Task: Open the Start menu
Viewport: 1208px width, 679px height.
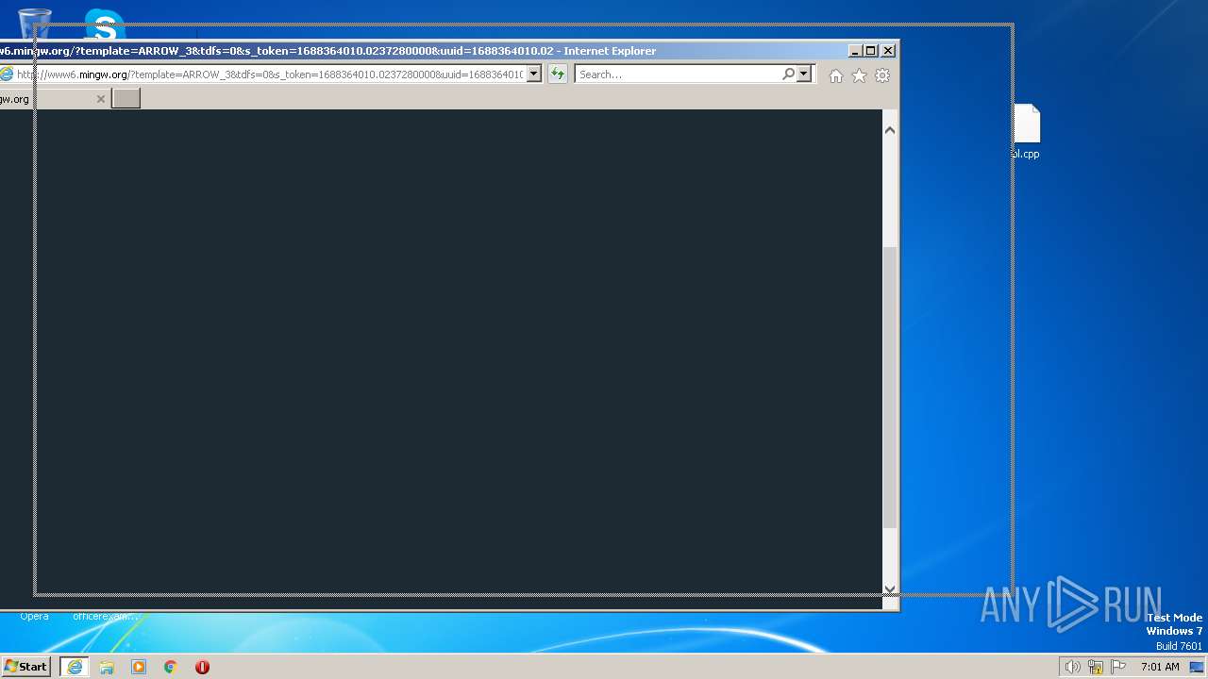Action: (25, 666)
